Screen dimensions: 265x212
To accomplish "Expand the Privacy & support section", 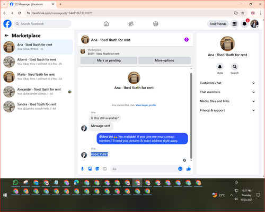I will click(x=227, y=110).
